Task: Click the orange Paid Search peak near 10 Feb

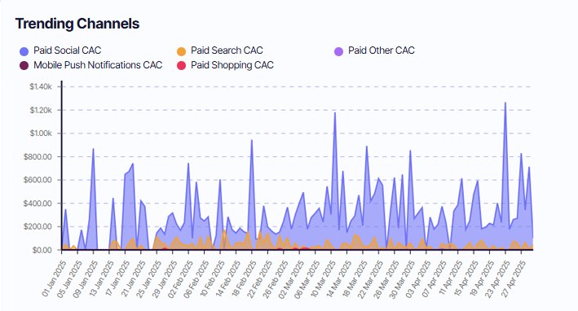Action: click(x=224, y=230)
